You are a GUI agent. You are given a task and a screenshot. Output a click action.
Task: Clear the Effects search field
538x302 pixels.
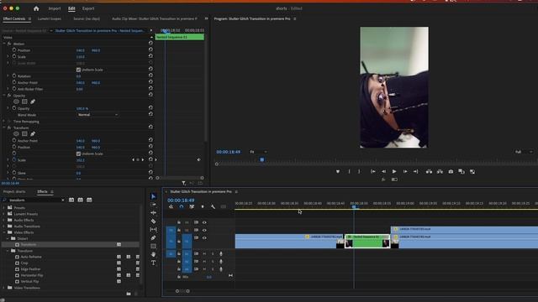pyautogui.click(x=63, y=200)
